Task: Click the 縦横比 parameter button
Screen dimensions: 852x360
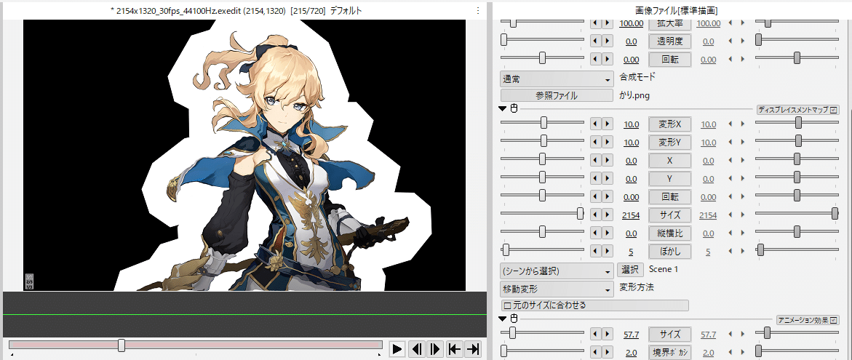Action: 670,233
